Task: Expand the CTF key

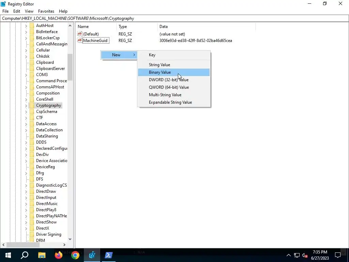Action: [26, 118]
